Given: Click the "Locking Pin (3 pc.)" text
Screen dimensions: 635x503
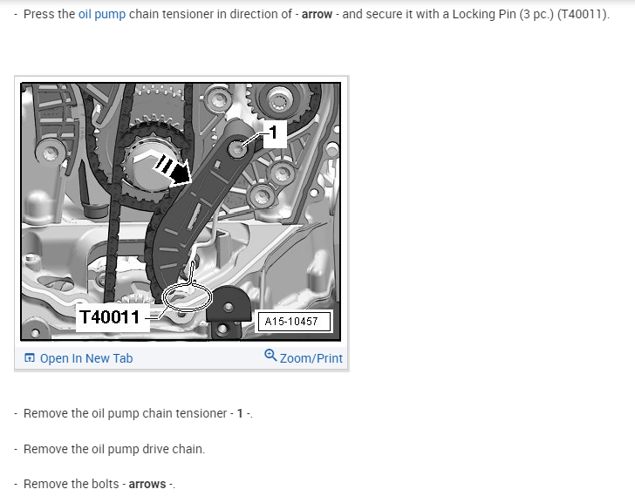Looking at the screenshot, I should click(503, 14).
